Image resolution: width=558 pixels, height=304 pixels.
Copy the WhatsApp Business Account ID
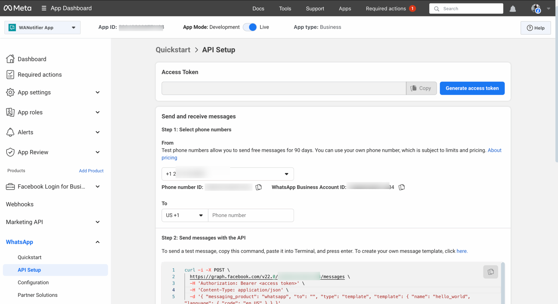[402, 187]
